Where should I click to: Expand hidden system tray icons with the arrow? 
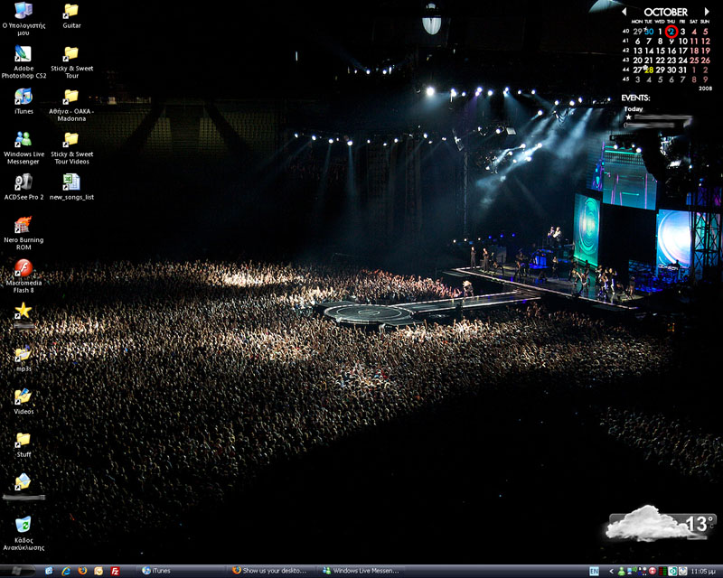click(x=612, y=571)
